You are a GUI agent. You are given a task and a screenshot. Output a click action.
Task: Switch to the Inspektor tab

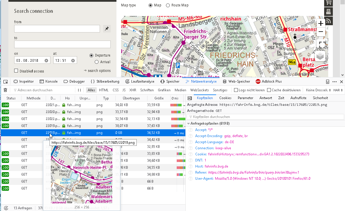[x=23, y=81]
